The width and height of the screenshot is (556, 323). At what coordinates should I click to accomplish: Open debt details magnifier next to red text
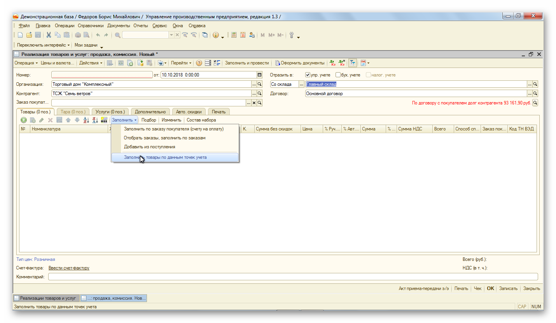point(535,103)
